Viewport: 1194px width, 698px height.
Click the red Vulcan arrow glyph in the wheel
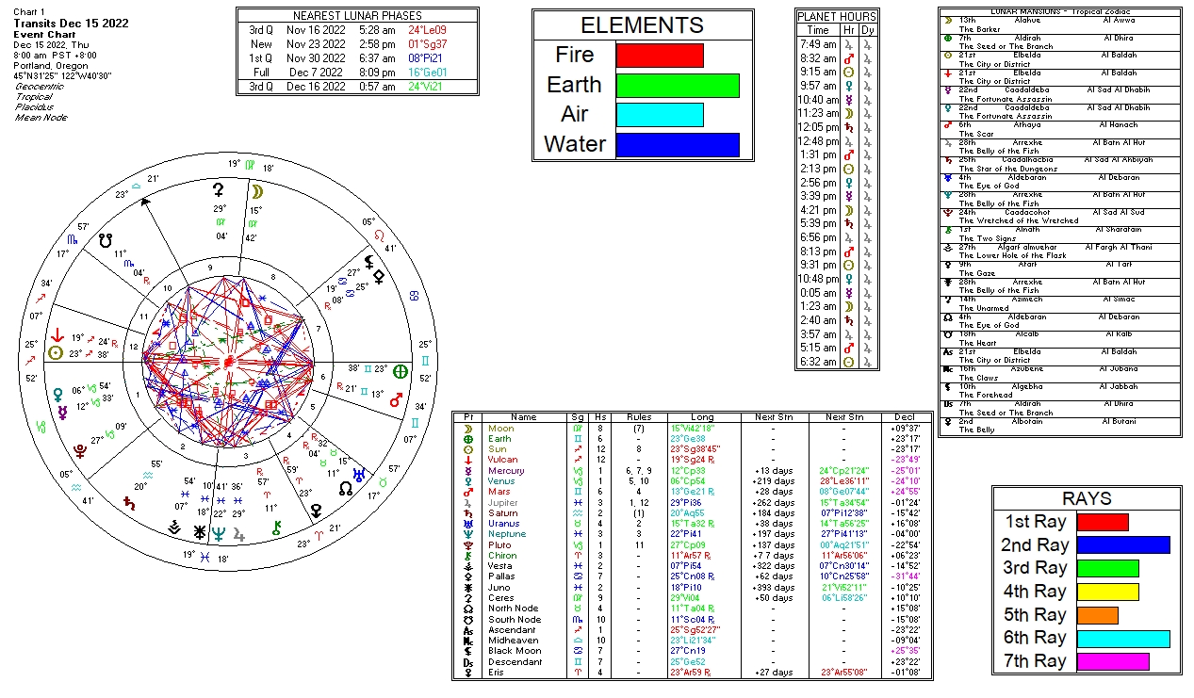[57, 334]
